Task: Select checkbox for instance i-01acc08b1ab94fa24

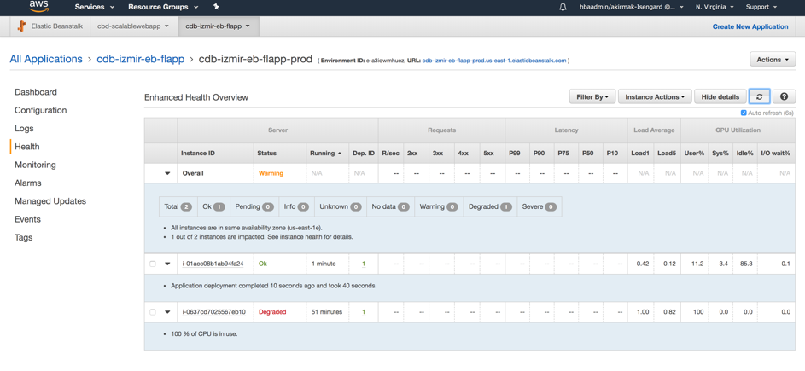Action: [x=153, y=264]
